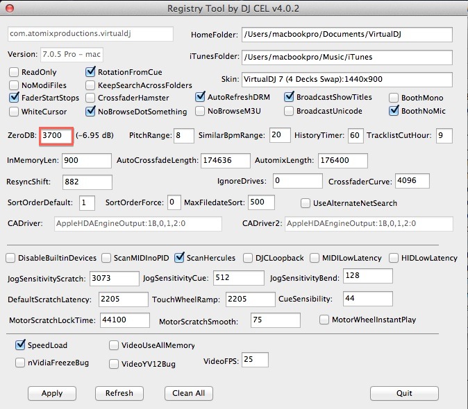Viewport: 468px width, 409px height.
Task: Click the Apply button
Action: tap(52, 393)
